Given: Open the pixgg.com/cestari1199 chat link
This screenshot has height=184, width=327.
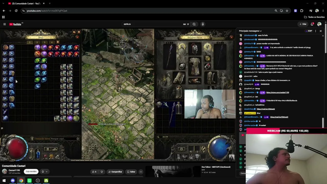Looking at the screenshot, I should point(277,93).
